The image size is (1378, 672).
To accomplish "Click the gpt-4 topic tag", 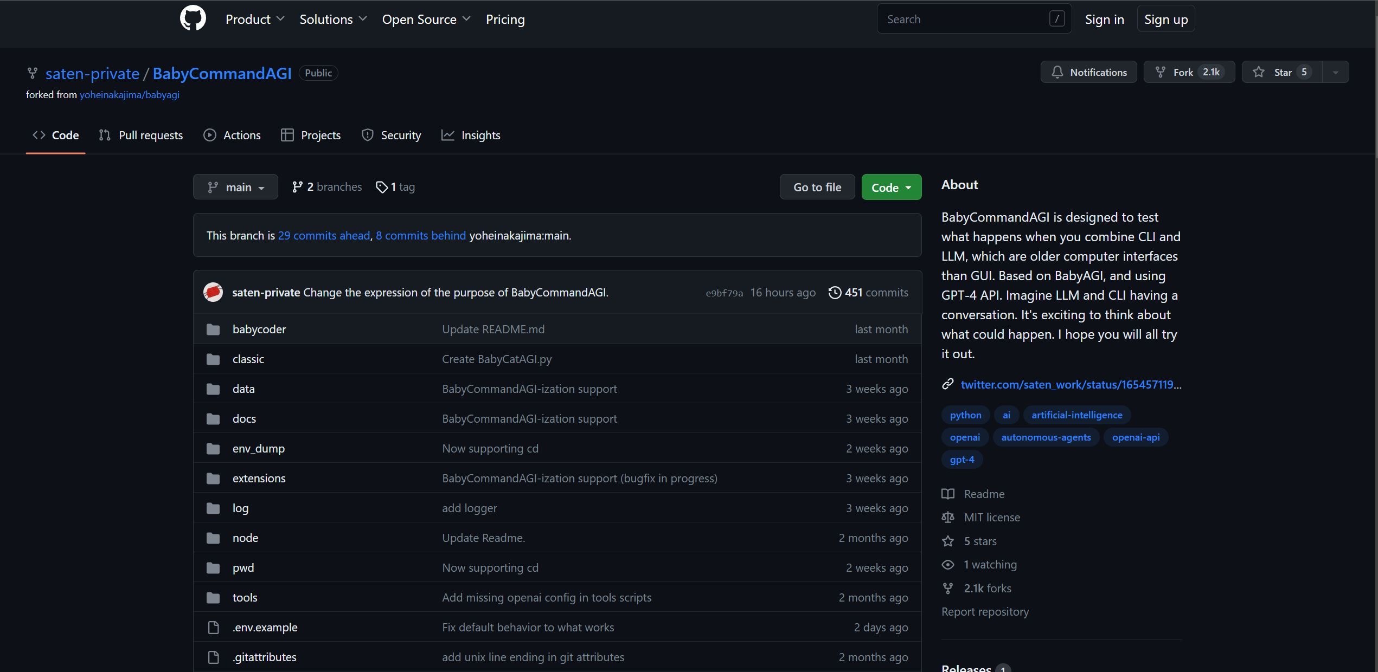I will point(962,460).
